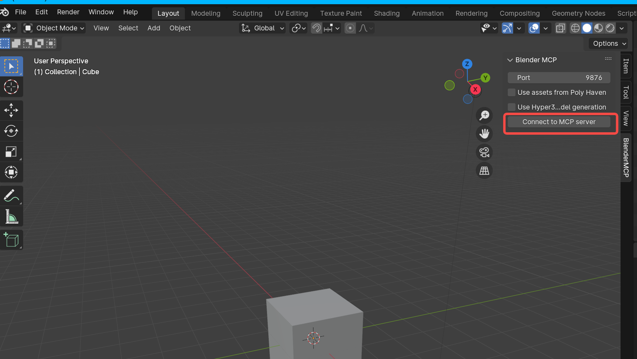Switch to wireframe viewport shading

575,28
